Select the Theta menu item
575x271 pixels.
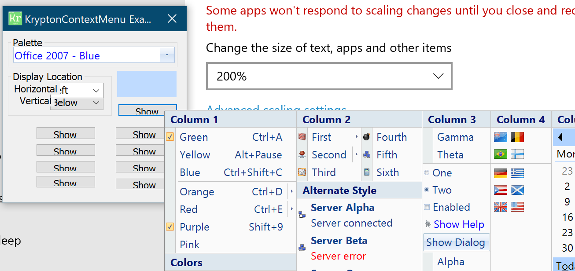tap(456, 155)
